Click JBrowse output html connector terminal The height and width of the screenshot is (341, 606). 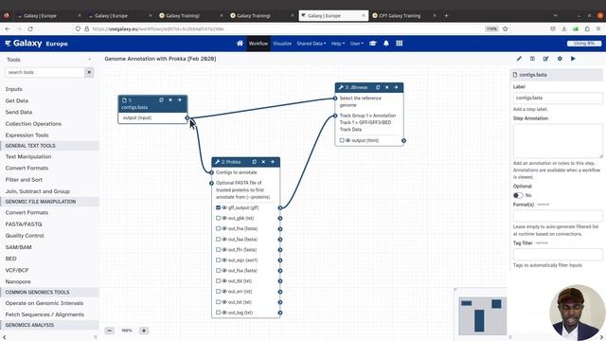point(403,141)
